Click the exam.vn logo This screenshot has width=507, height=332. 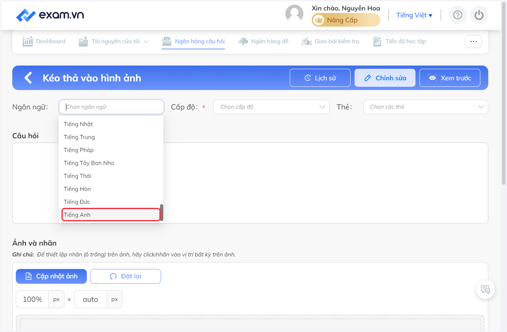click(50, 15)
